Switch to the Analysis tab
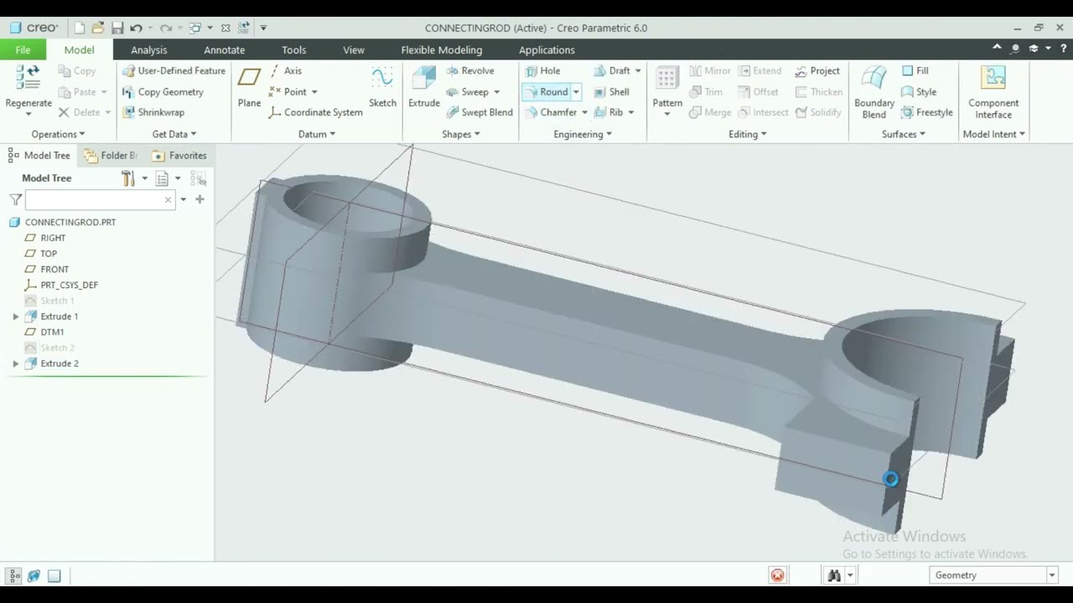The width and height of the screenshot is (1073, 603). tap(149, 49)
